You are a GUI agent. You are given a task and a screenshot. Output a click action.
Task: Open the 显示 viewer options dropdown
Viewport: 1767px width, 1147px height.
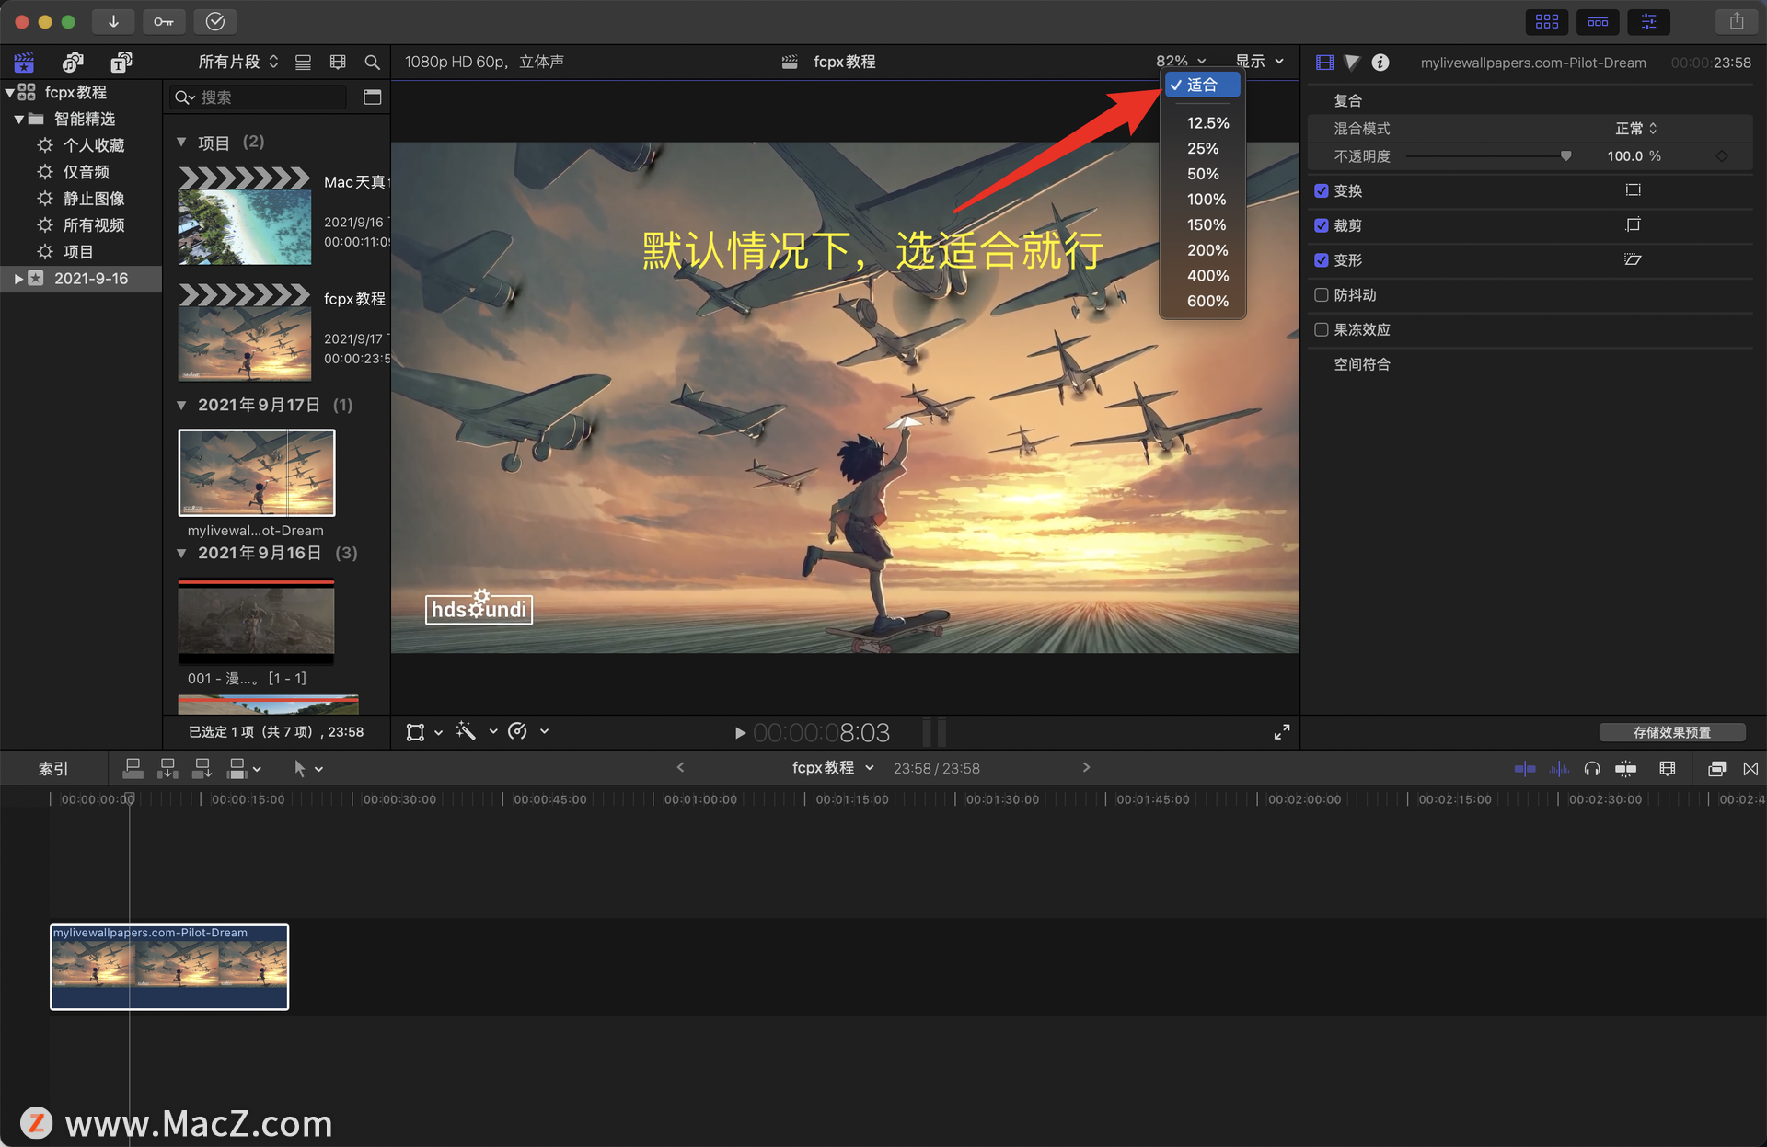coord(1260,61)
